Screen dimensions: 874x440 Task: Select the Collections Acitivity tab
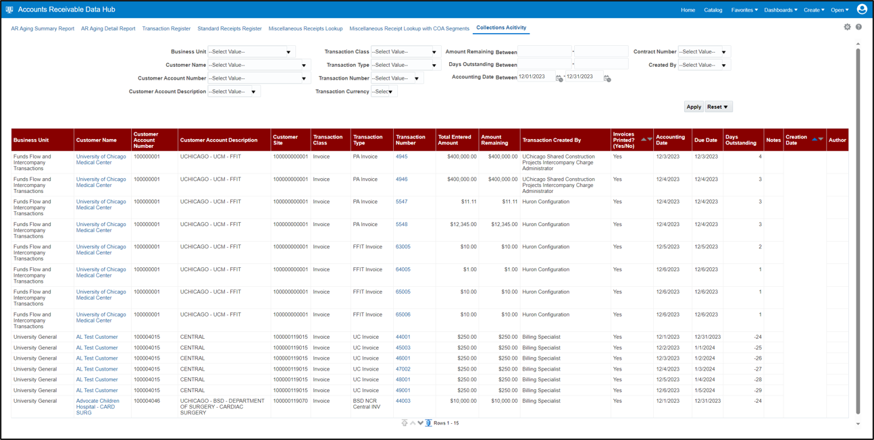pyautogui.click(x=501, y=28)
